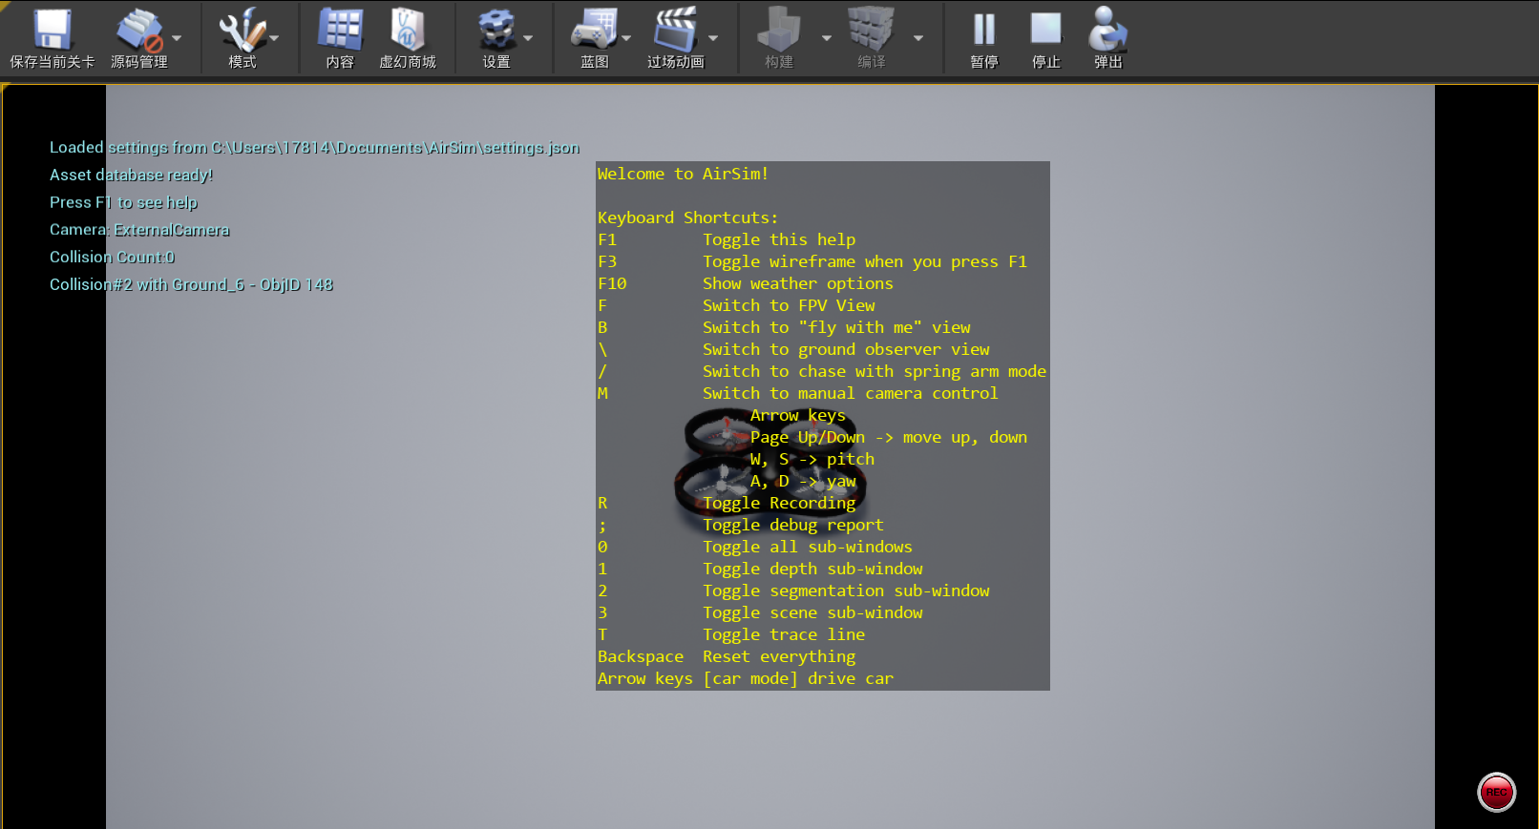
Task: Click 'Welcome to AirSim!' help text
Action: pos(683,174)
